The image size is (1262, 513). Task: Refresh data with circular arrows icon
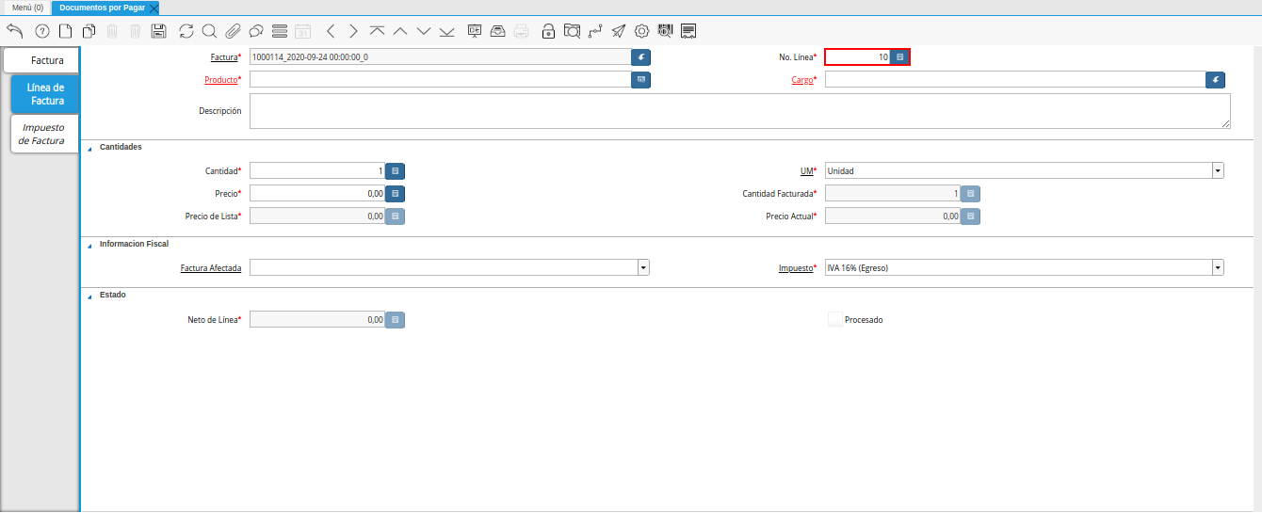[186, 30]
